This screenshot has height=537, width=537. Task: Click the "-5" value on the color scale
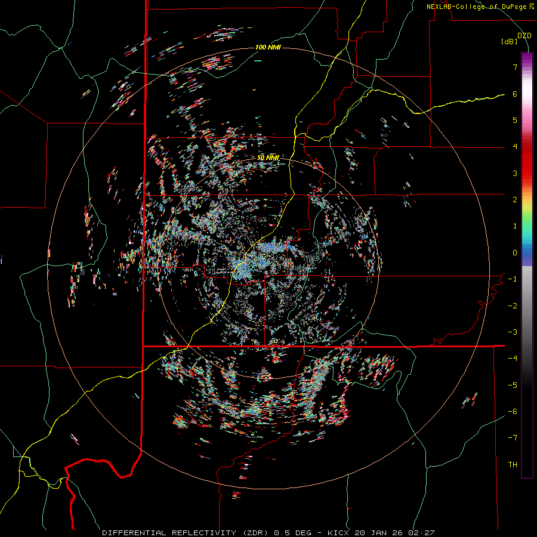[513, 385]
